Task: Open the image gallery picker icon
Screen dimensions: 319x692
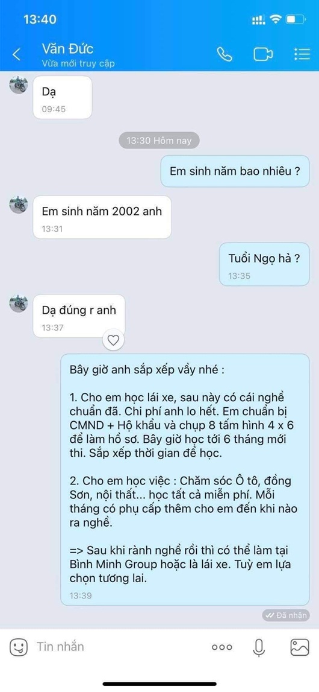Action: [x=300, y=647]
